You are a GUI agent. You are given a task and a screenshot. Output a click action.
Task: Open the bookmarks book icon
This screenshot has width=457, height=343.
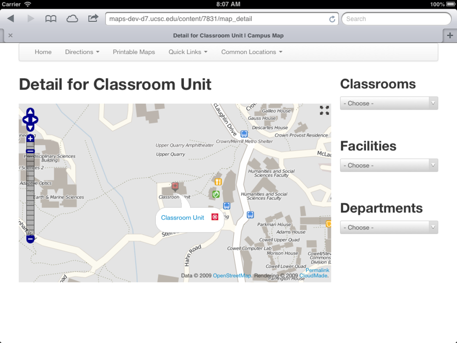pyautogui.click(x=51, y=19)
